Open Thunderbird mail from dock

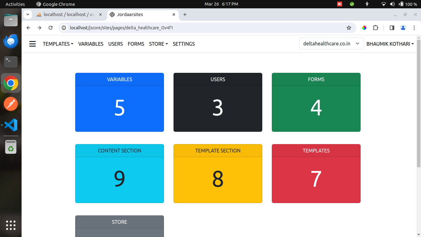11,41
